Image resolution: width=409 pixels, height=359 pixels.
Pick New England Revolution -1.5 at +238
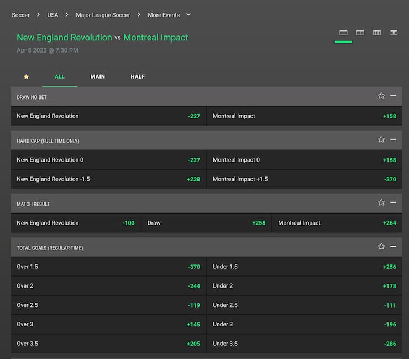click(x=108, y=179)
